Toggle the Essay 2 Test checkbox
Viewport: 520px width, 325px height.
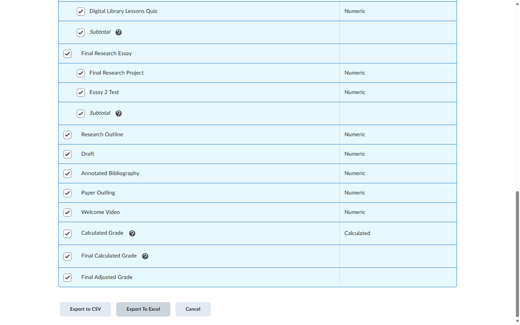81,93
